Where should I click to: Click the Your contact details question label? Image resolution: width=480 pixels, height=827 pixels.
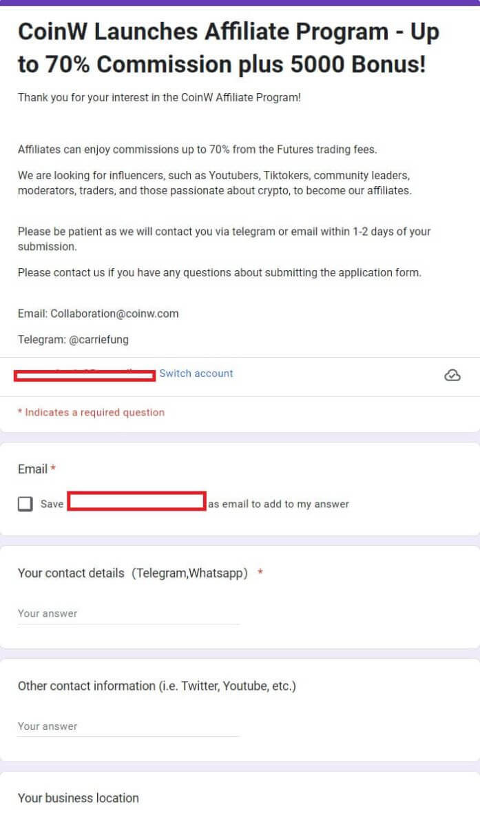click(133, 573)
